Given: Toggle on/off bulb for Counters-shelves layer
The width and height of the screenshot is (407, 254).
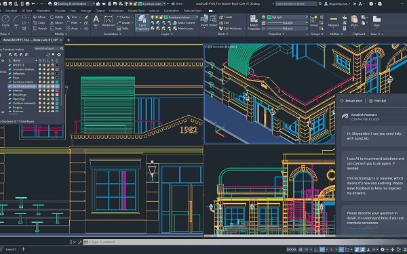Looking at the screenshot, I should coord(40,69).
